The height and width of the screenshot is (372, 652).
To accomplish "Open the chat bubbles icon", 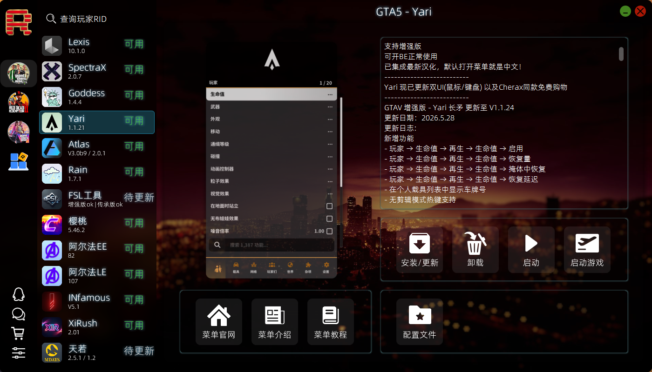I will pos(18,314).
